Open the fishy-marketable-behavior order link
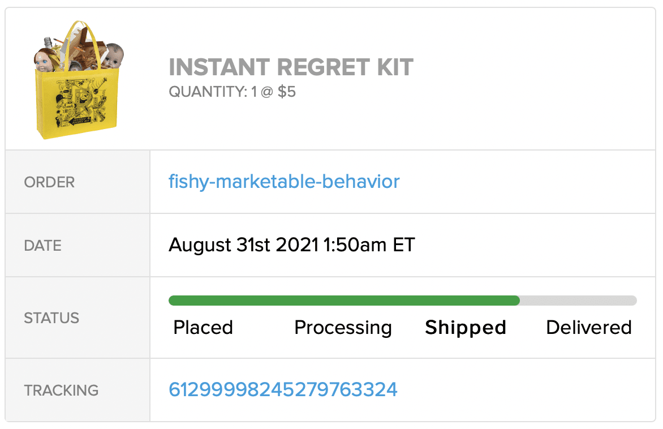Image resolution: width=663 pixels, height=429 pixels. tap(284, 182)
